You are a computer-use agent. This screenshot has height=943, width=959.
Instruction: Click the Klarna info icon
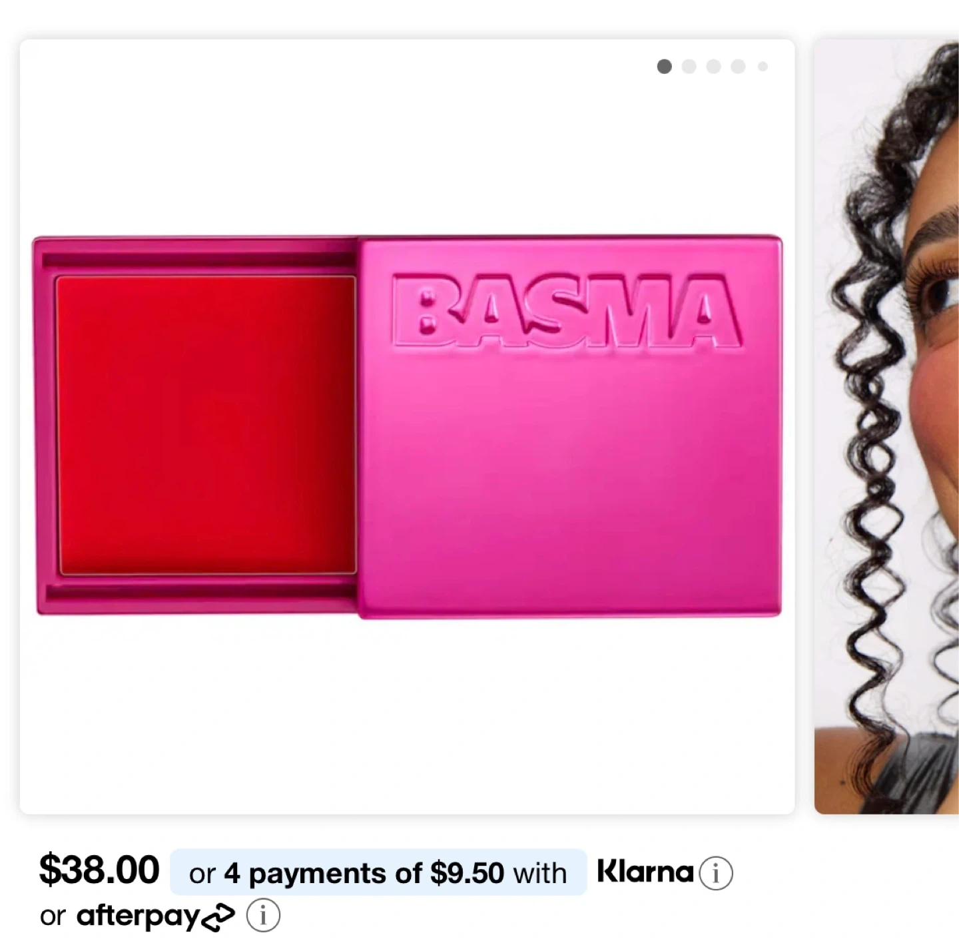point(716,873)
